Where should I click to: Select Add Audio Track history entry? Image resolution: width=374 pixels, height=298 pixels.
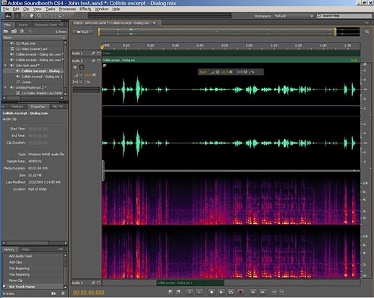click(x=20, y=256)
